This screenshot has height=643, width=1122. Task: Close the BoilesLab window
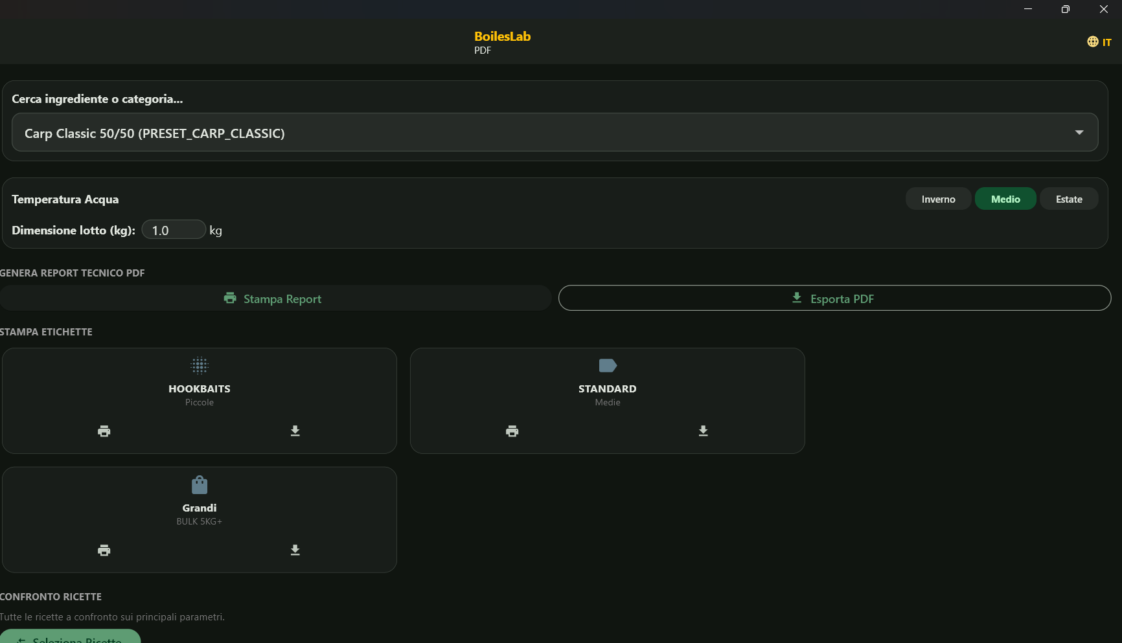[x=1103, y=9]
